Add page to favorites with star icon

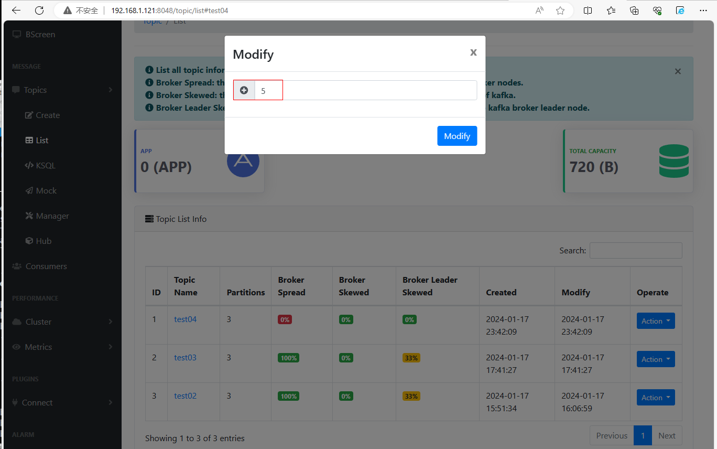click(x=560, y=10)
